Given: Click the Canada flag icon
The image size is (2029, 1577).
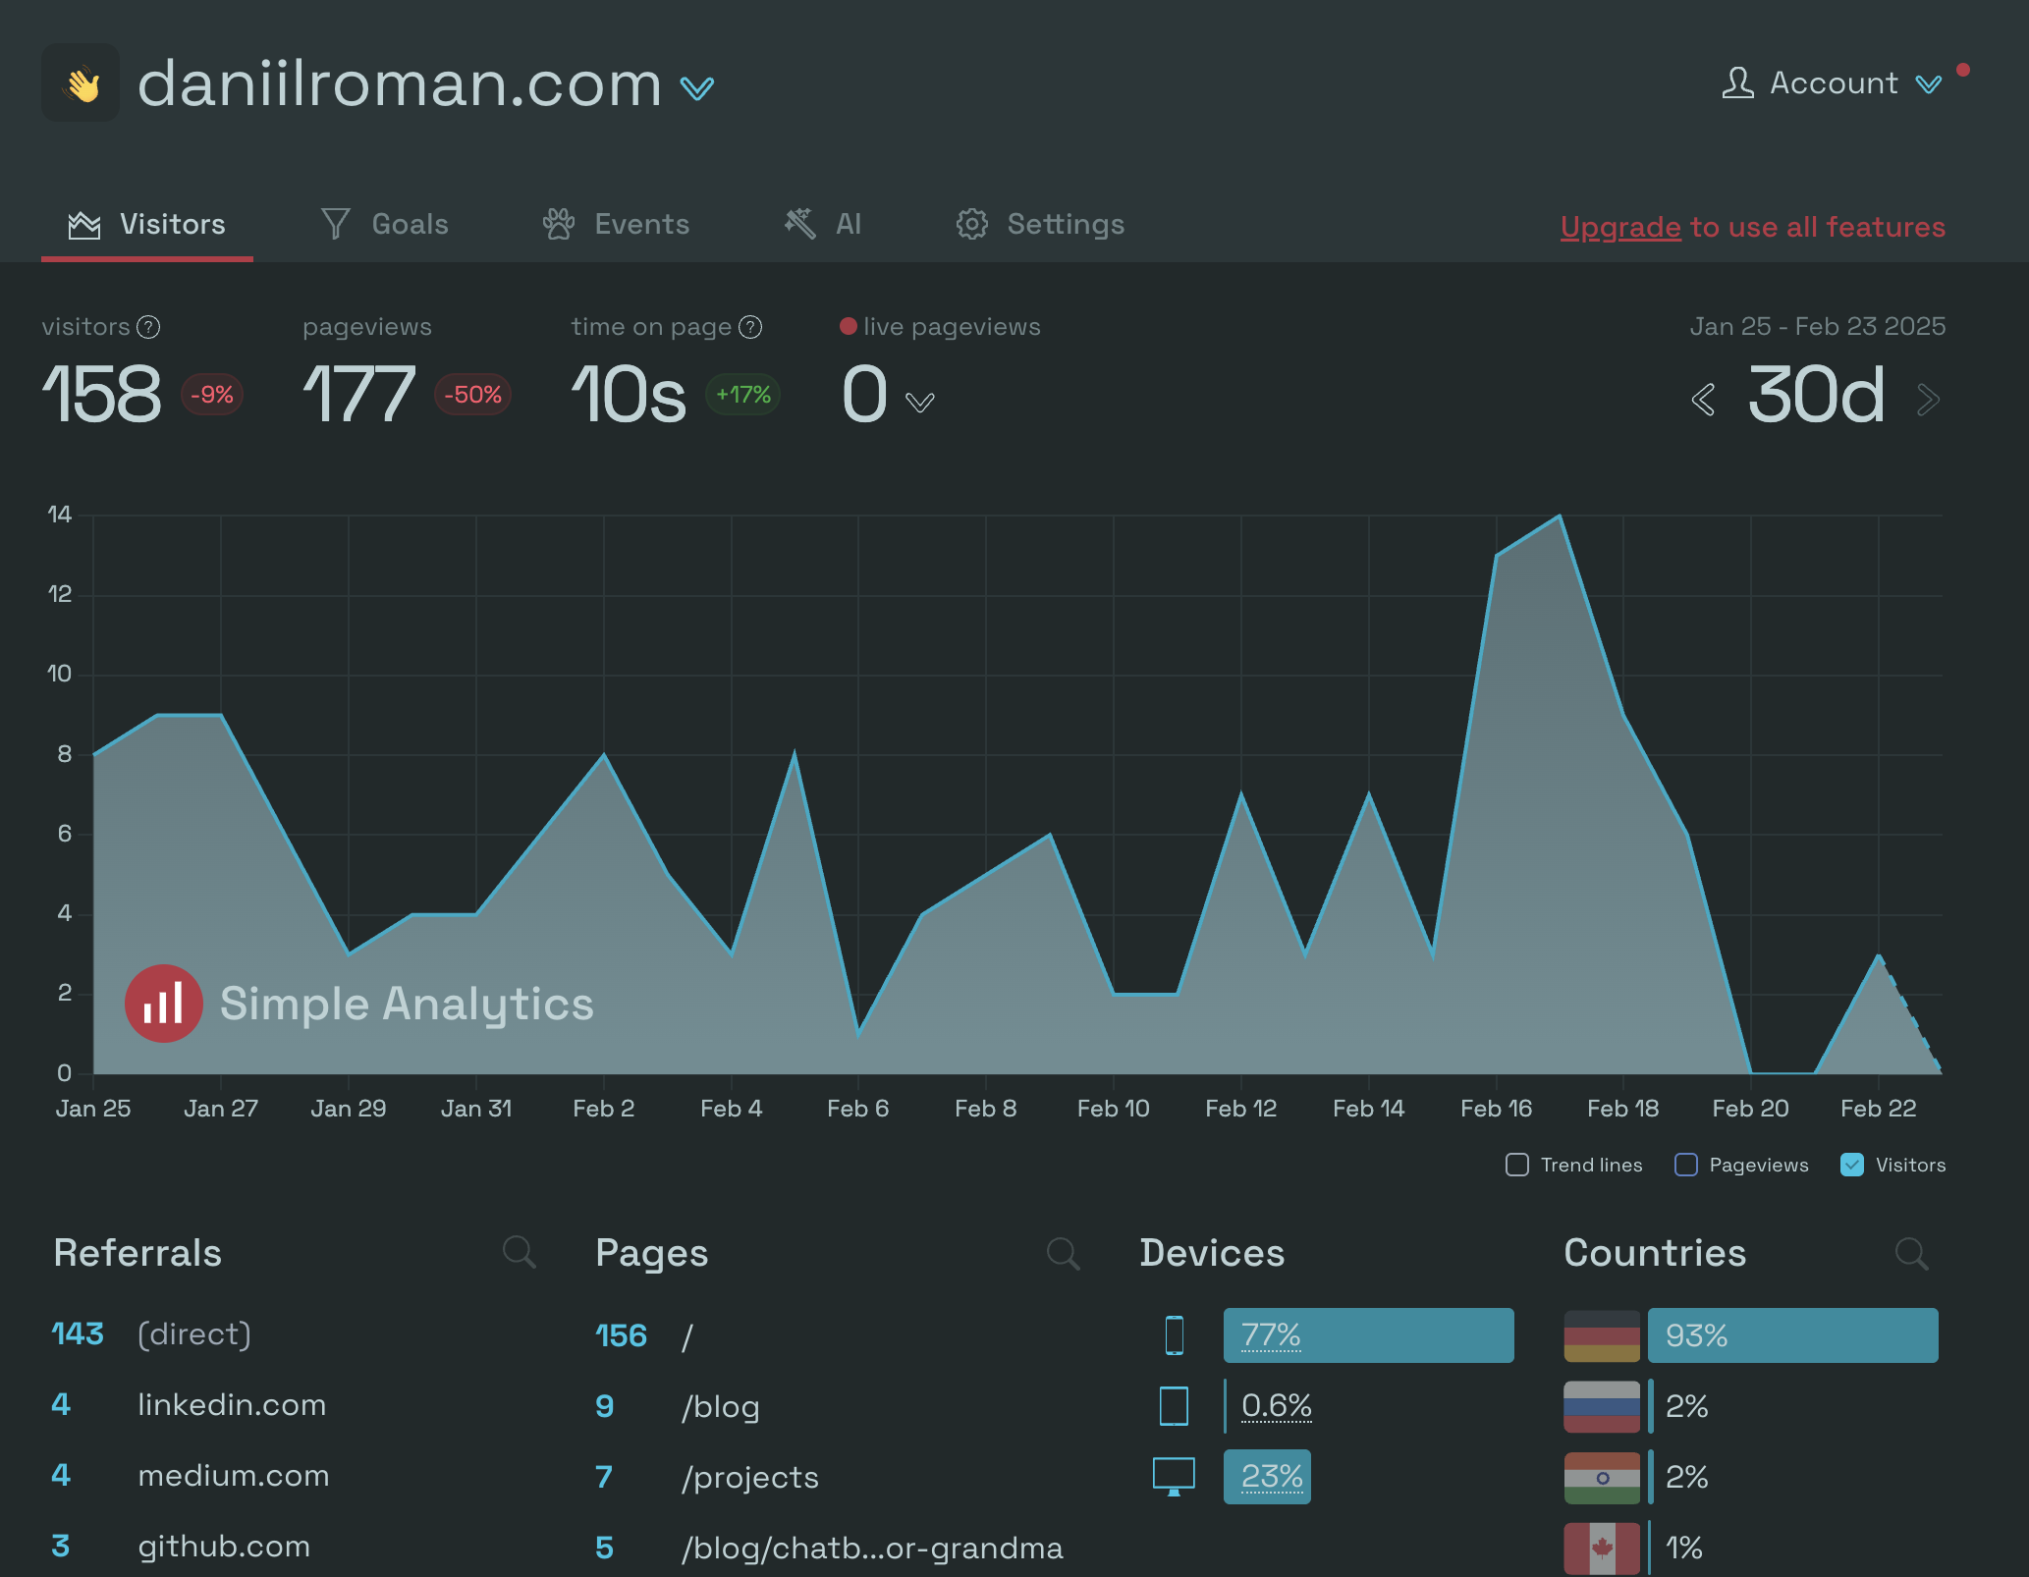Looking at the screenshot, I should pyautogui.click(x=1602, y=1548).
